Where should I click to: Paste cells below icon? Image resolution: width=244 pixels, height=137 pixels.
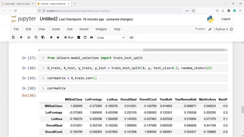click(x=43, y=37)
